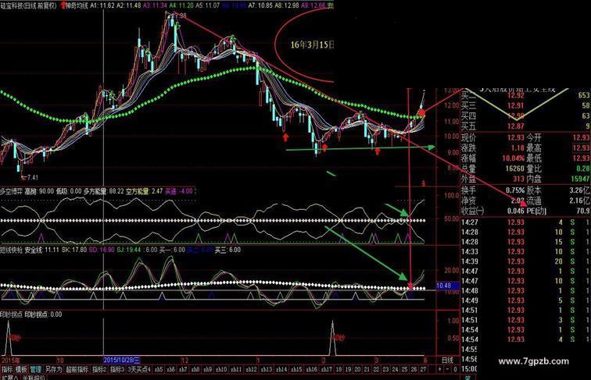
Task: Select the zb8 indicator tab
Action: pyautogui.click(x=195, y=369)
